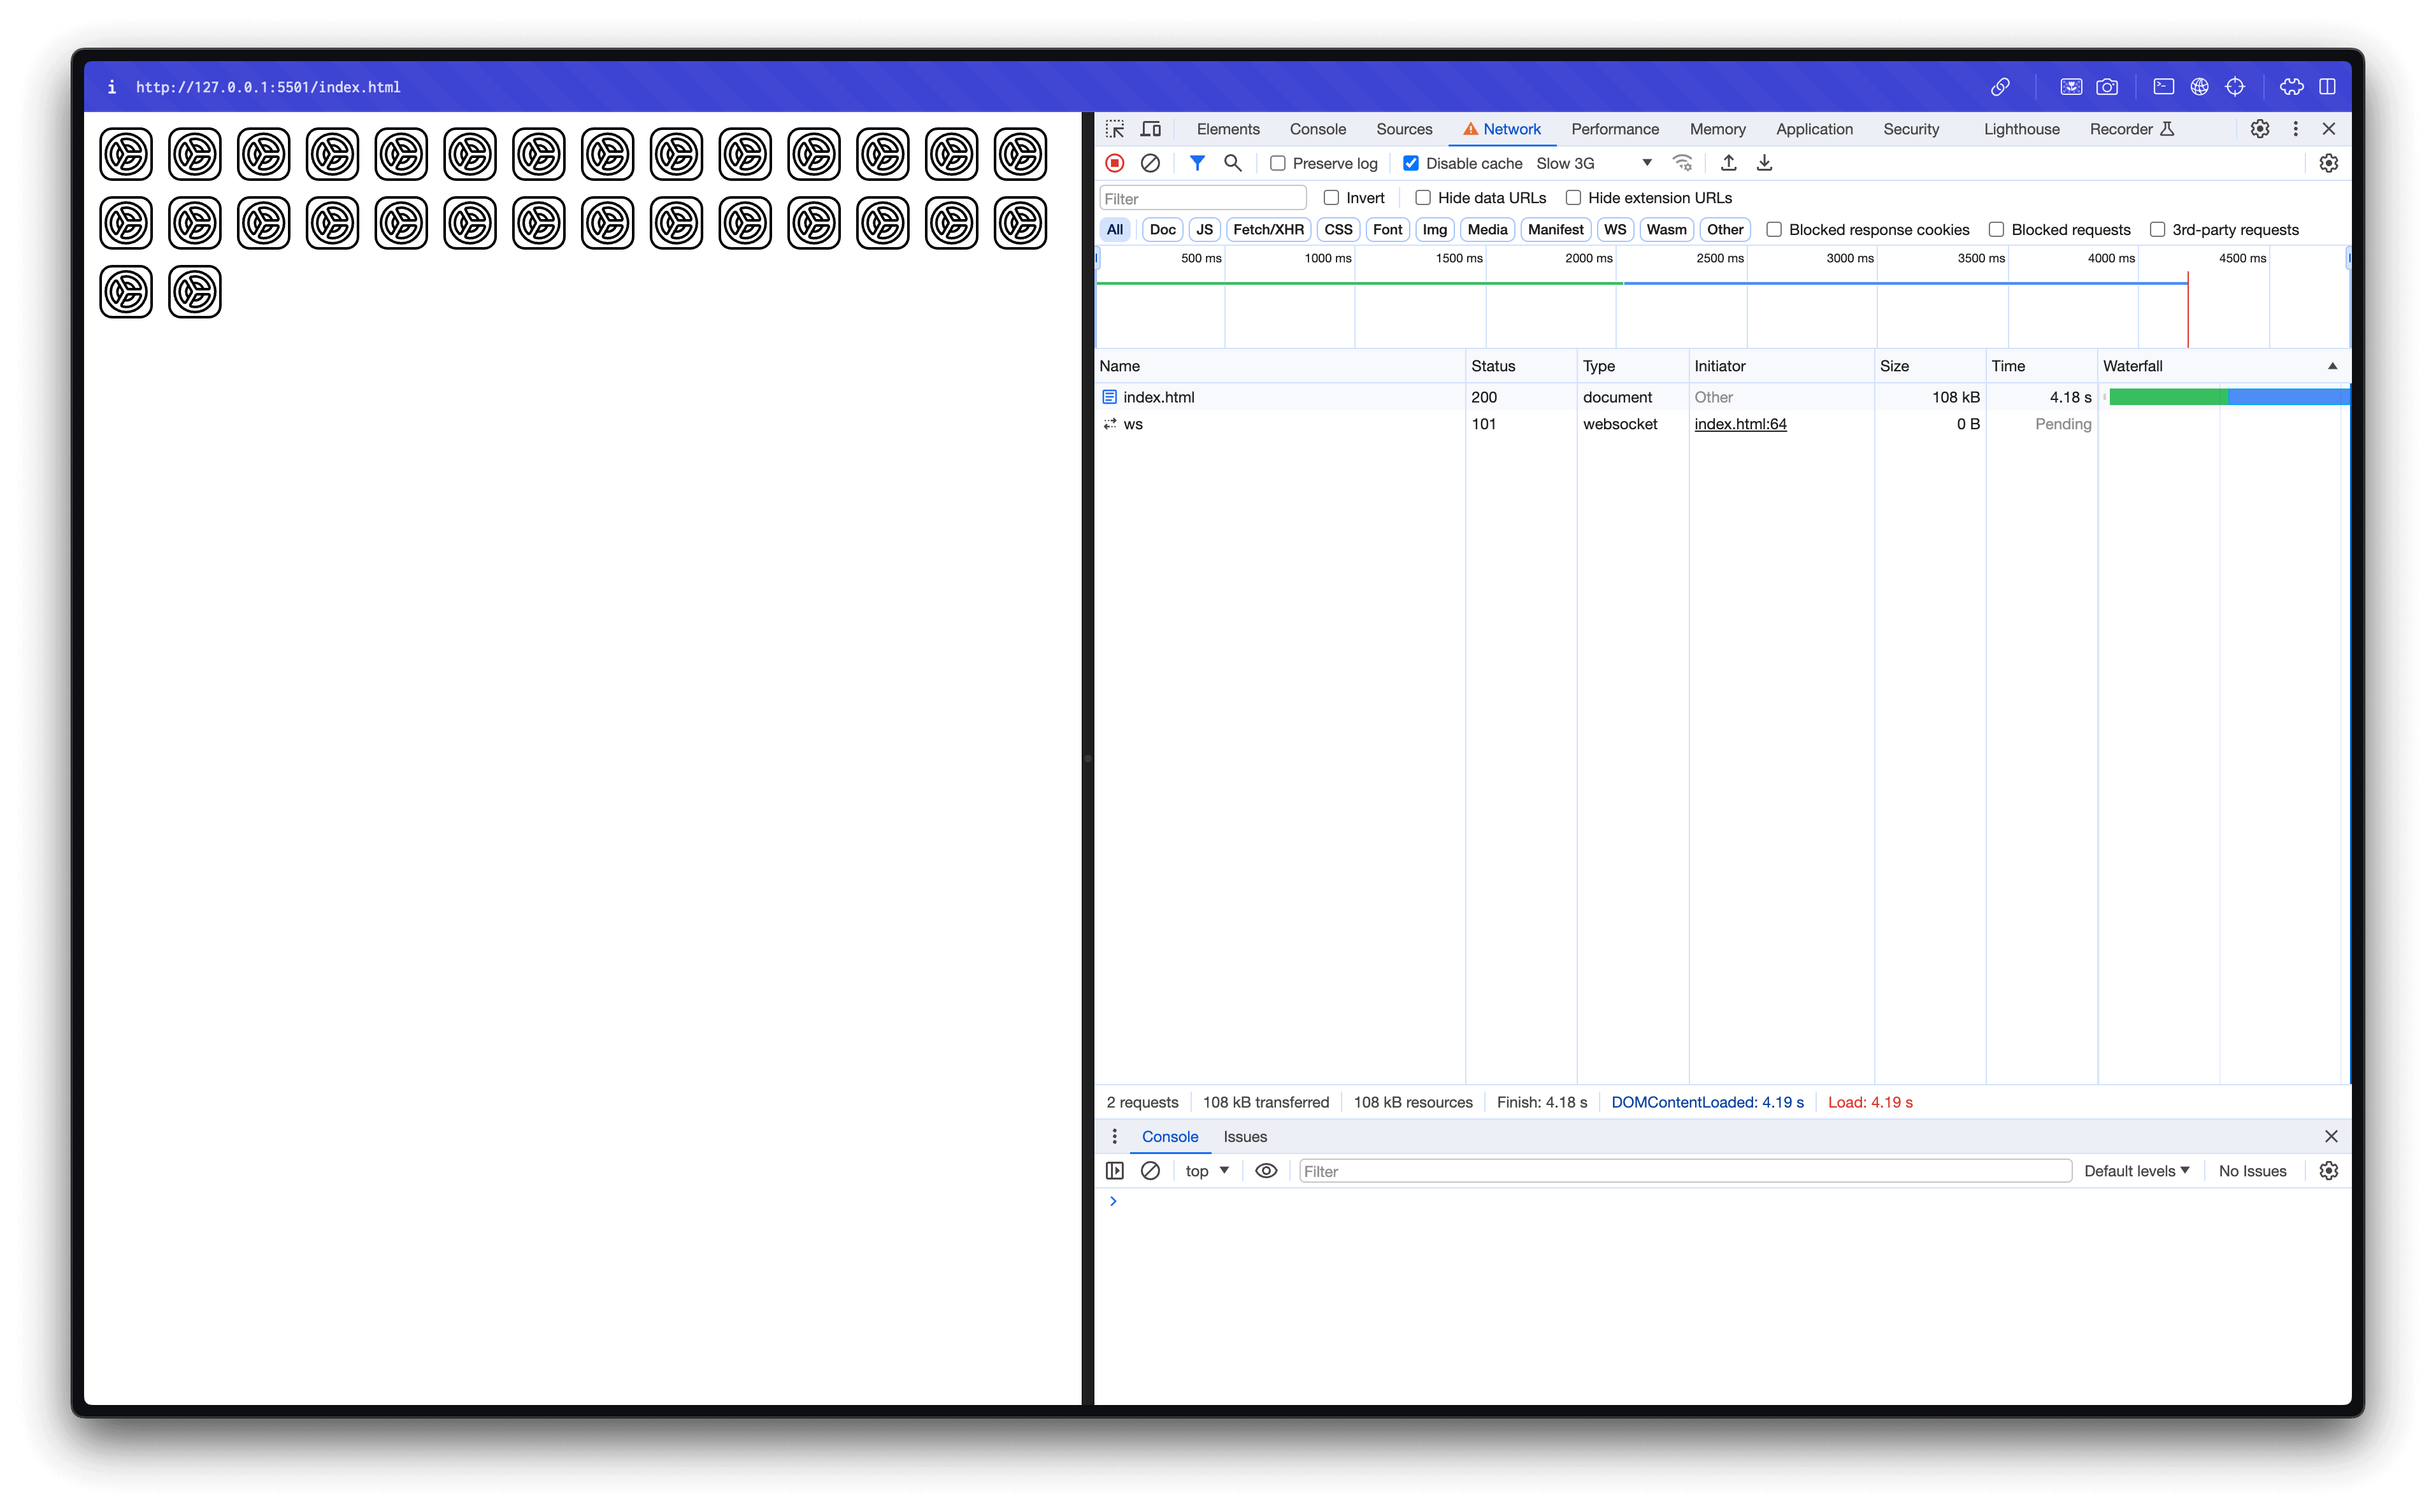Disable the Disable cache checkbox
The width and height of the screenshot is (2436, 1512).
pyautogui.click(x=1411, y=163)
